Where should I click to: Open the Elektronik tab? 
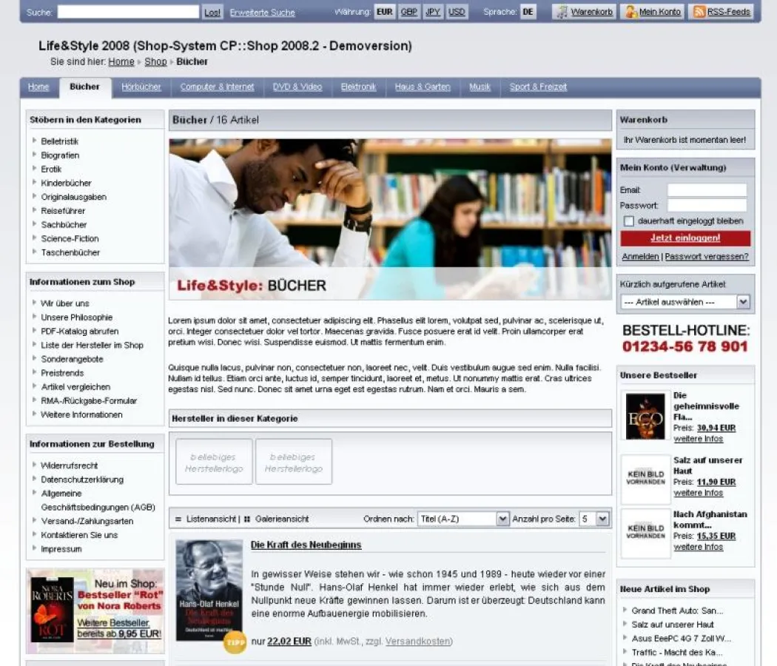(x=357, y=87)
